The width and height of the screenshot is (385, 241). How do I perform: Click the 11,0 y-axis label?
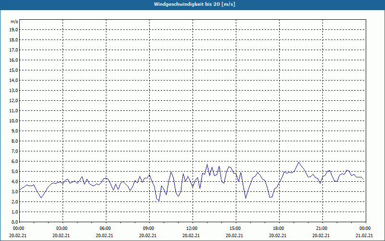tap(13, 111)
